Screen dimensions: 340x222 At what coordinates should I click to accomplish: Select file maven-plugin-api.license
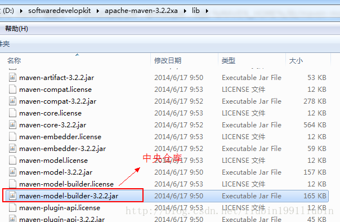(x=60, y=208)
